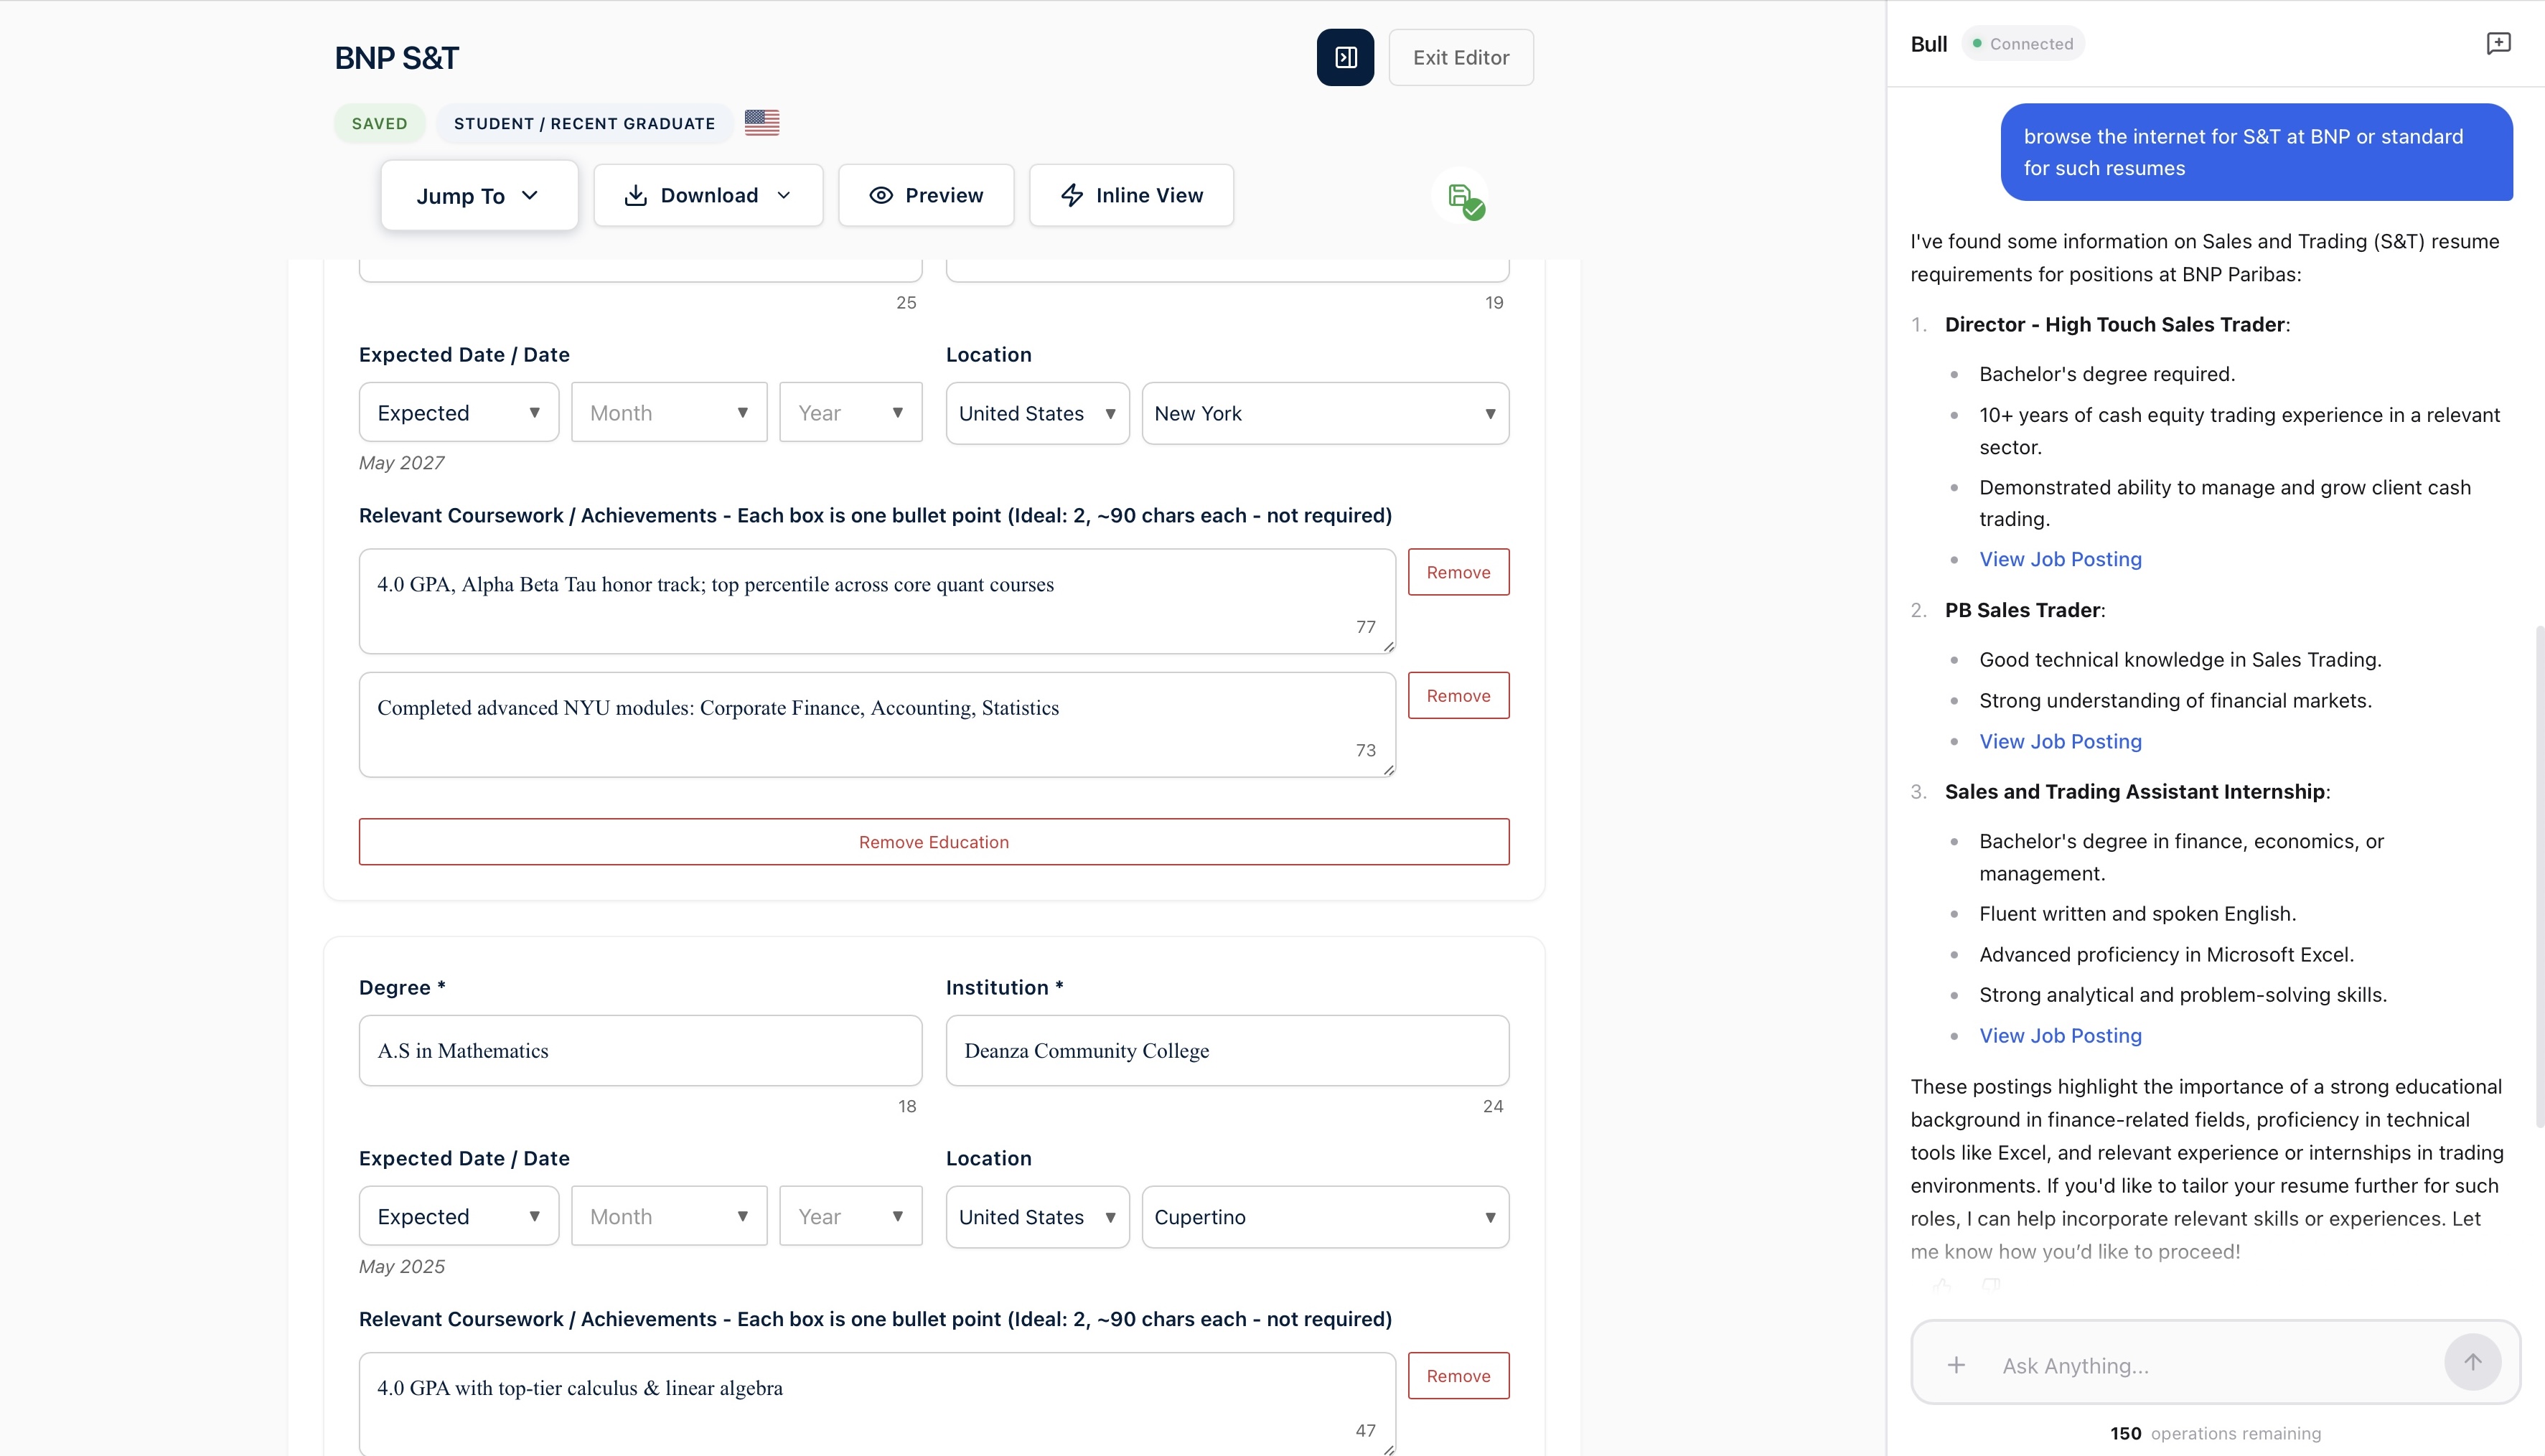Click the Ask Anything chat input
This screenshot has width=2545, height=1456.
(2210, 1365)
